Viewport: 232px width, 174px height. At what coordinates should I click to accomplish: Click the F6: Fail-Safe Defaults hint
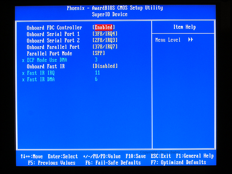click(x=113, y=163)
